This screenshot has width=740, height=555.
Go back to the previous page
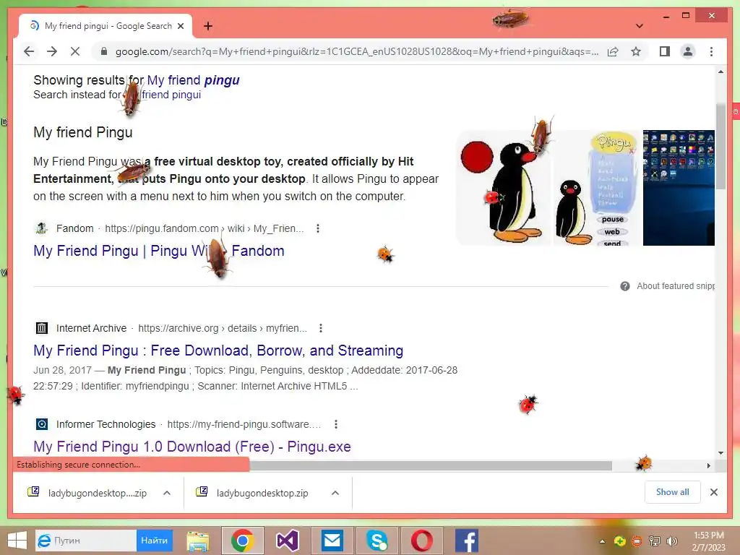tap(29, 51)
